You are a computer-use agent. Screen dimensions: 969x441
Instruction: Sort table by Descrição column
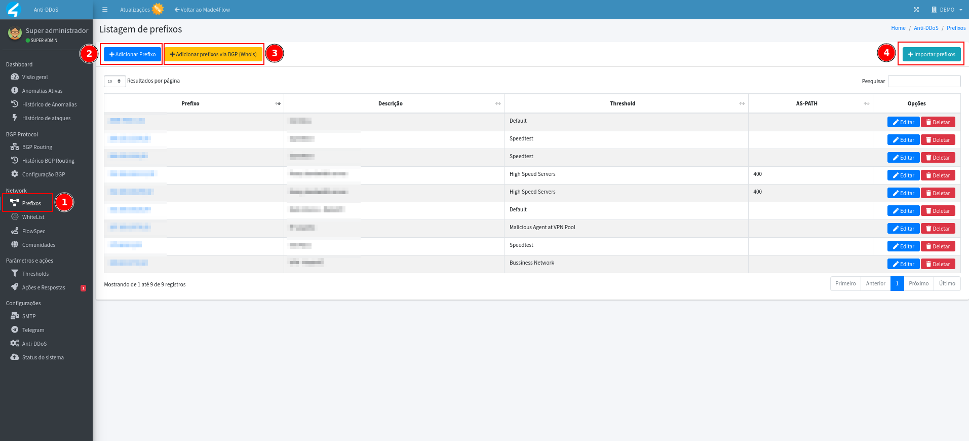click(394, 103)
